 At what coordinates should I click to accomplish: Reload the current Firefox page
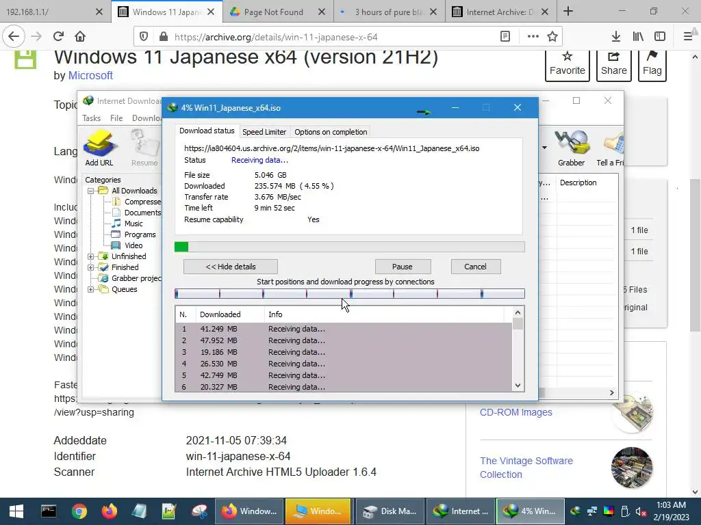coord(58,37)
